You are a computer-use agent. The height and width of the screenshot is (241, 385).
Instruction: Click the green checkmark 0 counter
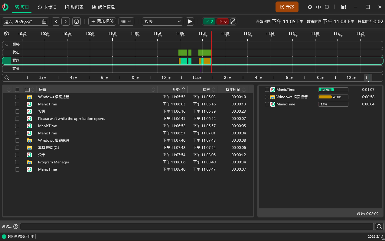[209, 21]
